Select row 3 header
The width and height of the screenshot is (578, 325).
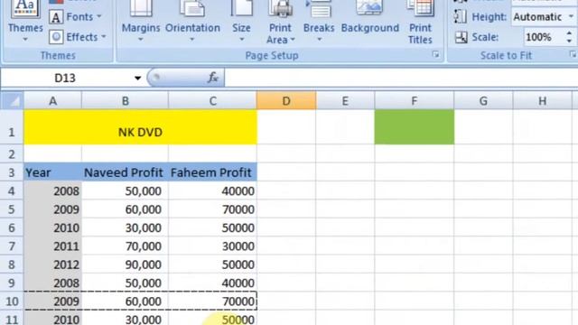point(12,172)
